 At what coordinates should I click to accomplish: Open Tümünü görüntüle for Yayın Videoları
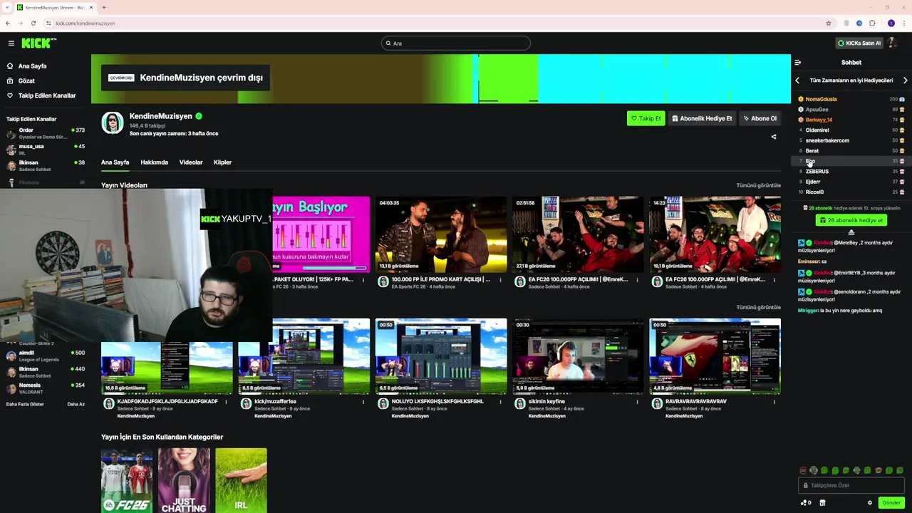[758, 185]
